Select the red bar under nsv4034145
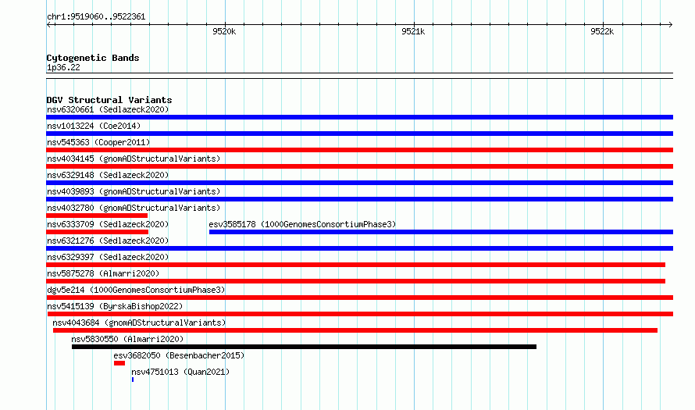This screenshot has width=695, height=410. pos(359,166)
